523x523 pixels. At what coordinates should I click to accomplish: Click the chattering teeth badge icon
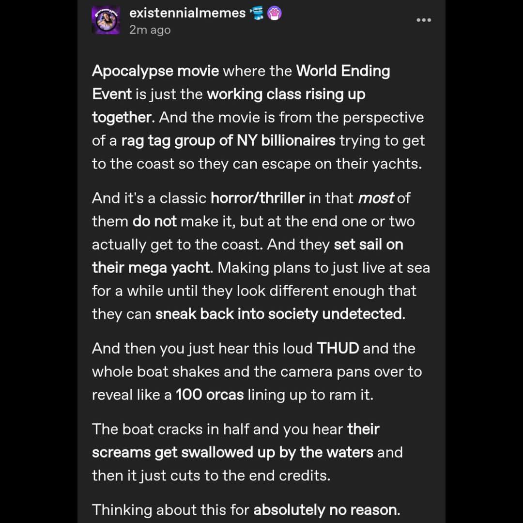coord(257,14)
